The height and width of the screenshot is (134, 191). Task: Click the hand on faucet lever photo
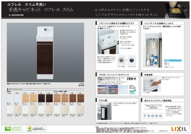[152, 84]
